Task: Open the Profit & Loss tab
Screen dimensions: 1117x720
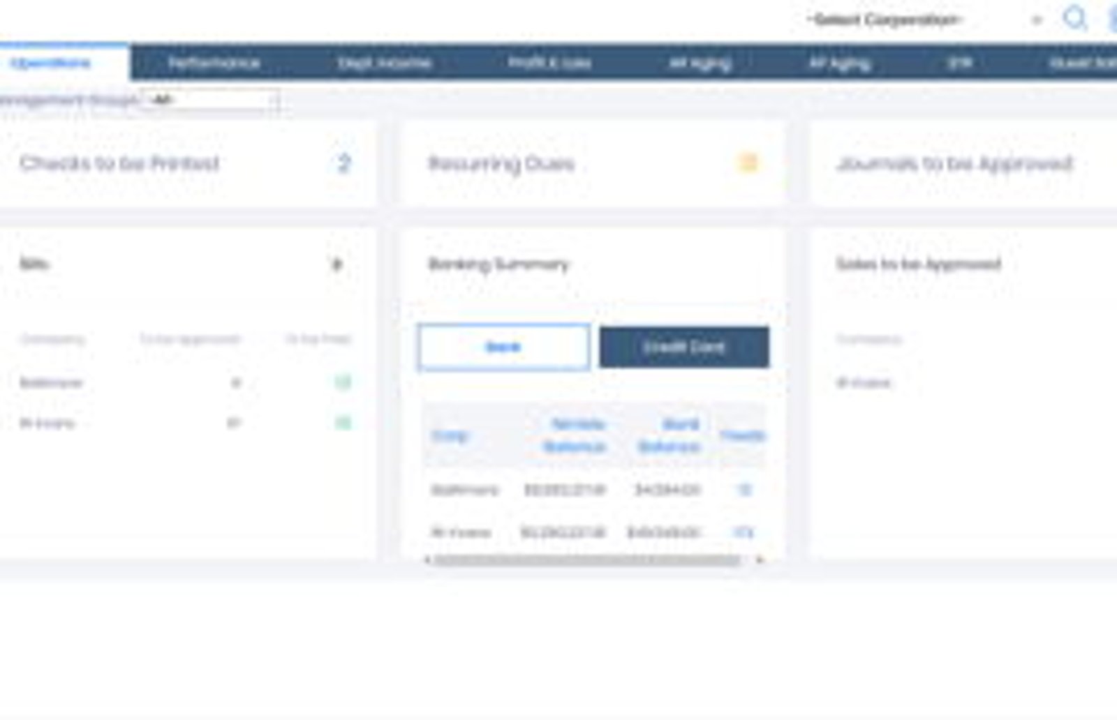Action: [x=549, y=63]
